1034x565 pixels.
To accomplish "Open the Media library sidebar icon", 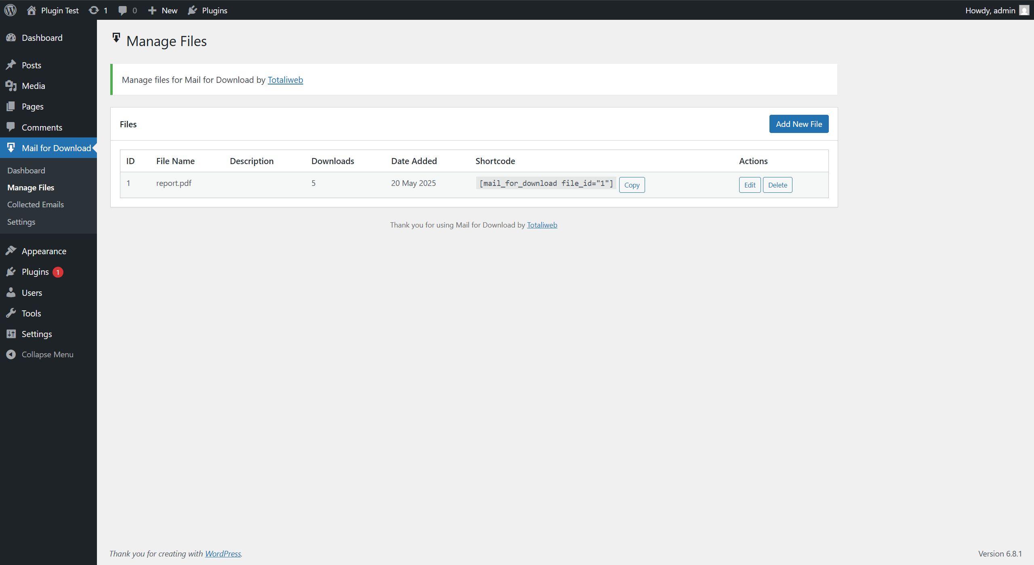I will click(x=11, y=86).
